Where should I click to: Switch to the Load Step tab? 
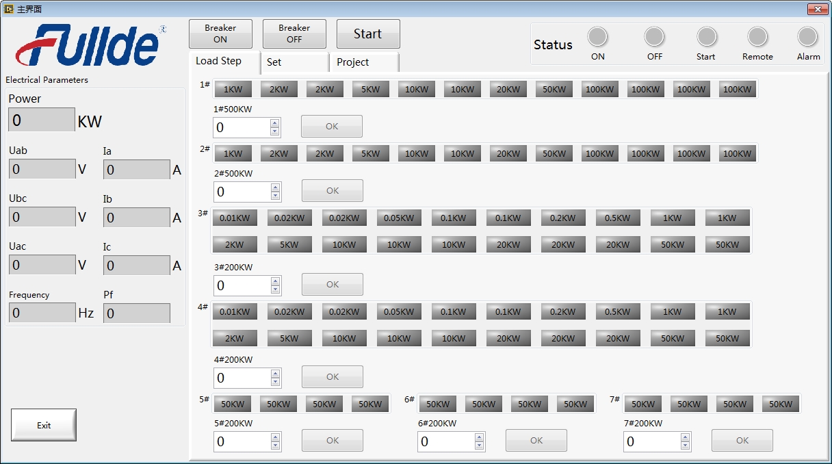coord(224,61)
